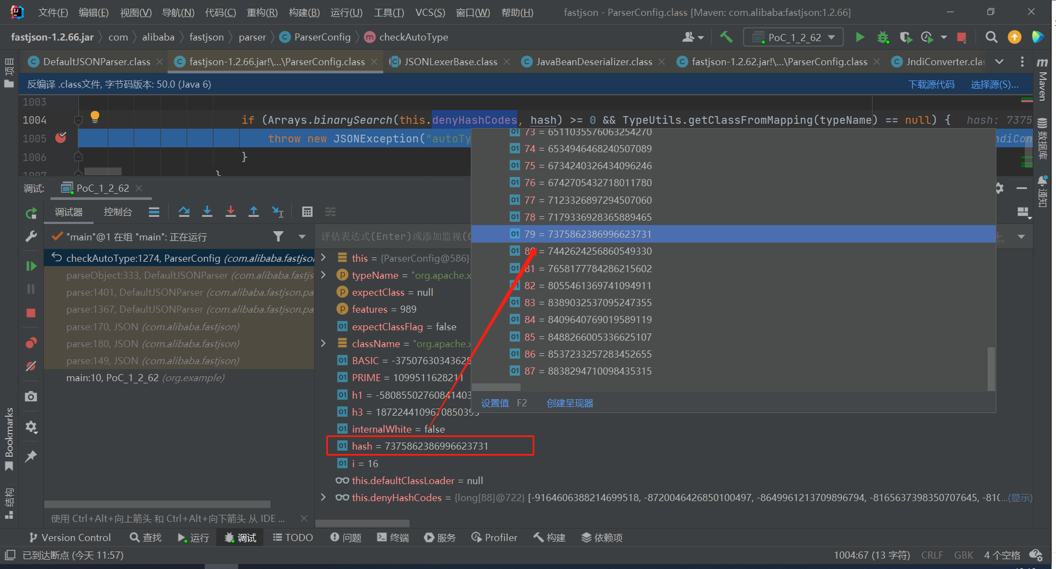Toggle the breakpoint on line 1005
Viewport: 1056px width, 569px height.
(x=61, y=138)
